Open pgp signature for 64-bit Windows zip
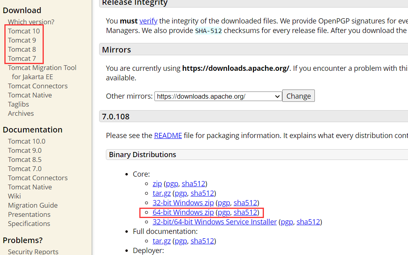This screenshot has width=408, height=255. pyautogui.click(x=224, y=212)
